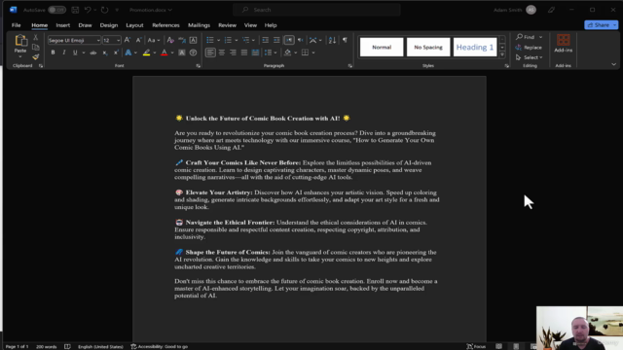Switch to the Layout tab
This screenshot has width=623, height=350.
coord(134,25)
